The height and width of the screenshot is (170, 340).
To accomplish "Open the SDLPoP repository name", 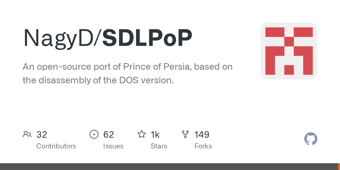I will (x=147, y=38).
